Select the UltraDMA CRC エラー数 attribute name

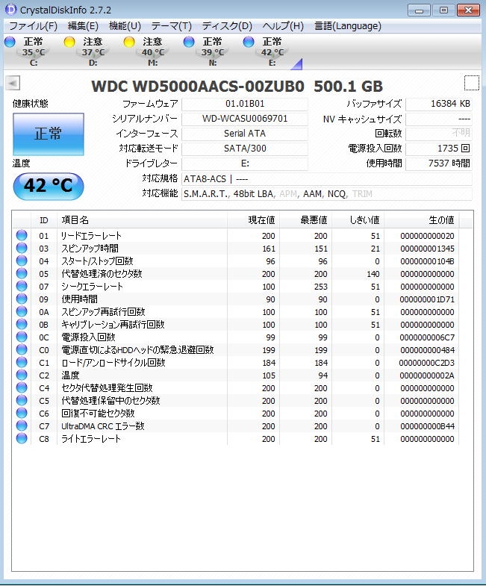coord(103,426)
